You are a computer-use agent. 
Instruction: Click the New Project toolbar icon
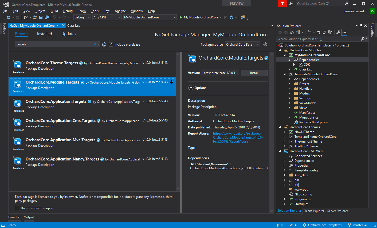[26, 17]
